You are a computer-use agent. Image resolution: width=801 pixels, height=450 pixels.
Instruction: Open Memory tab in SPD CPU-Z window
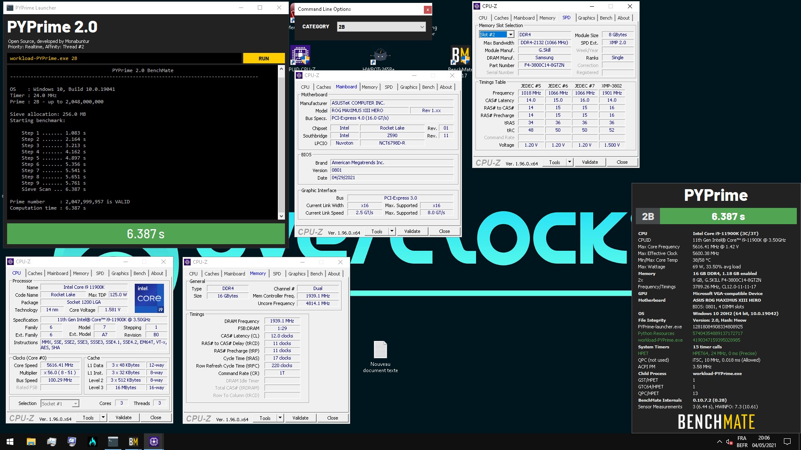pos(547,18)
